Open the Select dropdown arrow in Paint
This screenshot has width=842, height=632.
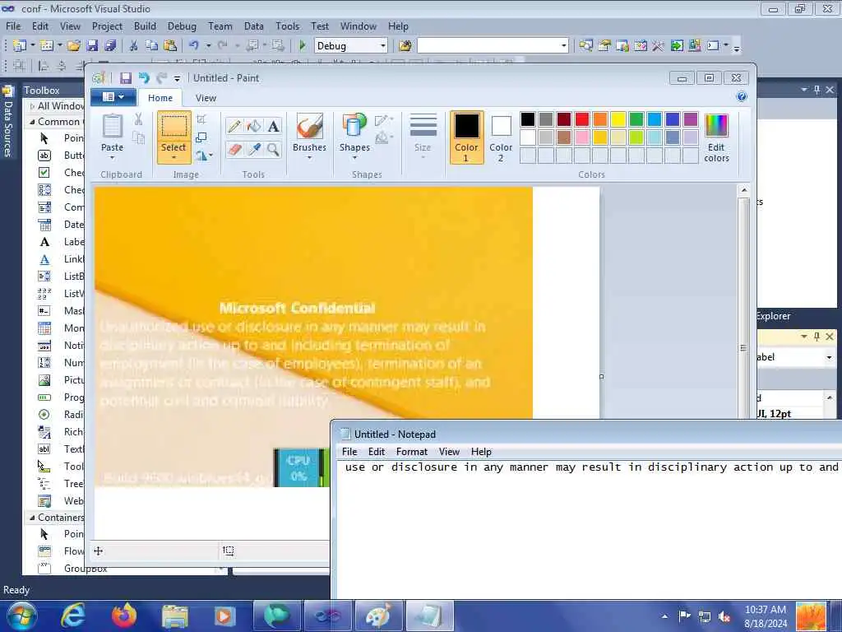point(174,157)
